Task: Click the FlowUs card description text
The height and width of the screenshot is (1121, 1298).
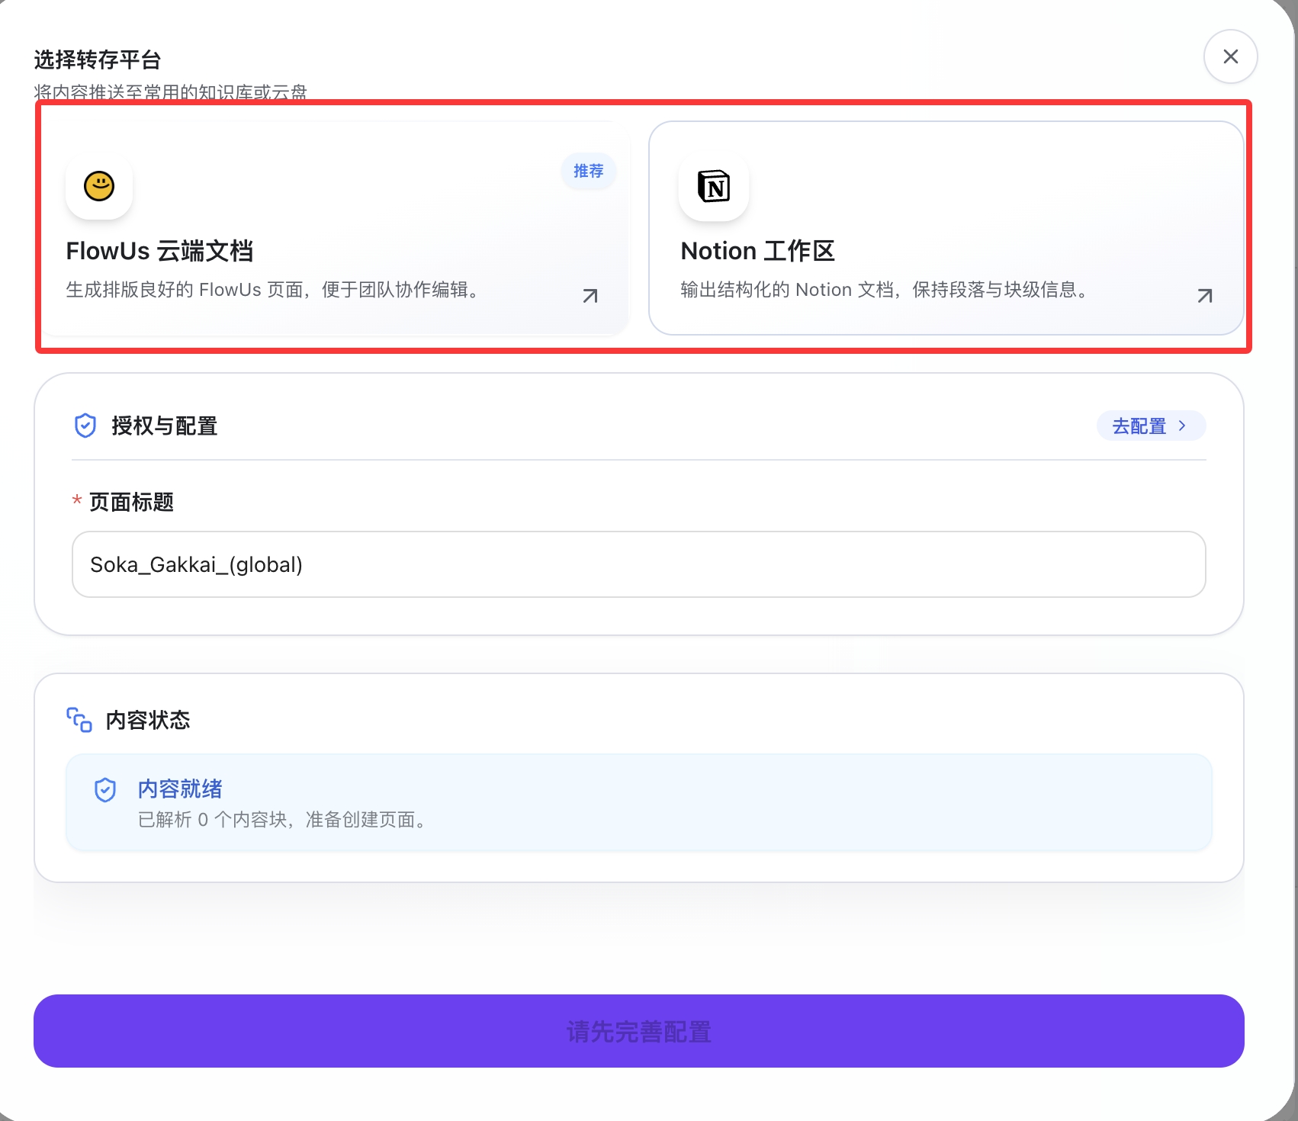Action: 275,290
